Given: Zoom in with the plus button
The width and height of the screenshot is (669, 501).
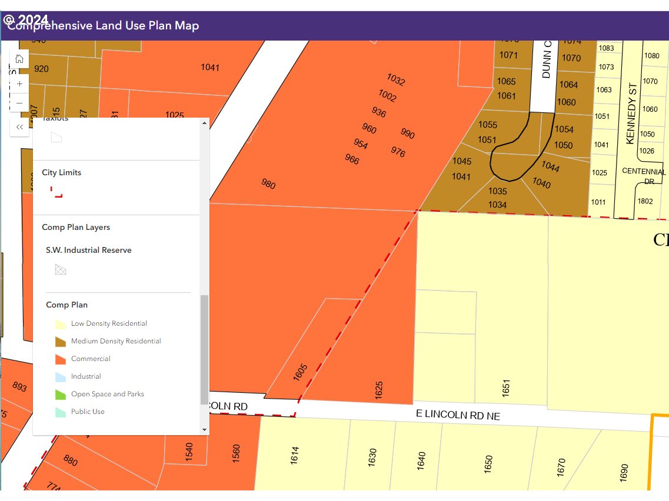Looking at the screenshot, I should coord(19,83).
